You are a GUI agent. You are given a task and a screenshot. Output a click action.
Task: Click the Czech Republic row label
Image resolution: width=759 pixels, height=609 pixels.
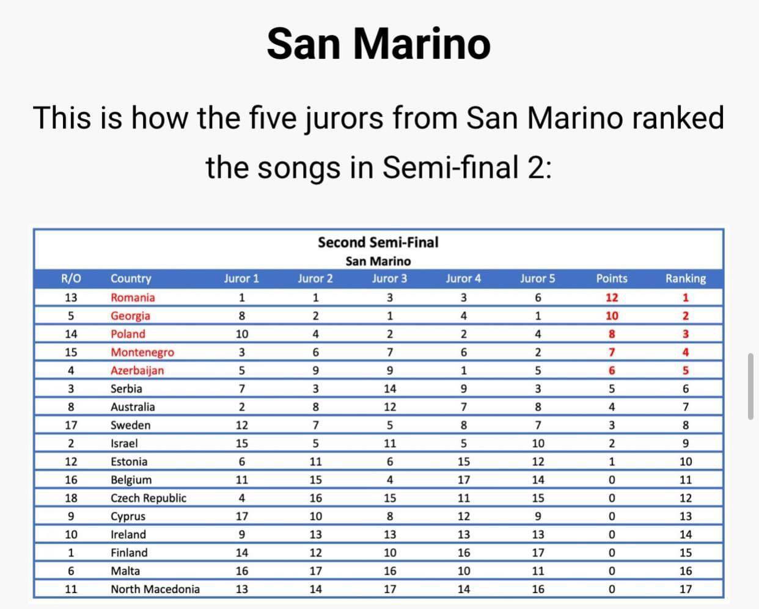(x=148, y=498)
